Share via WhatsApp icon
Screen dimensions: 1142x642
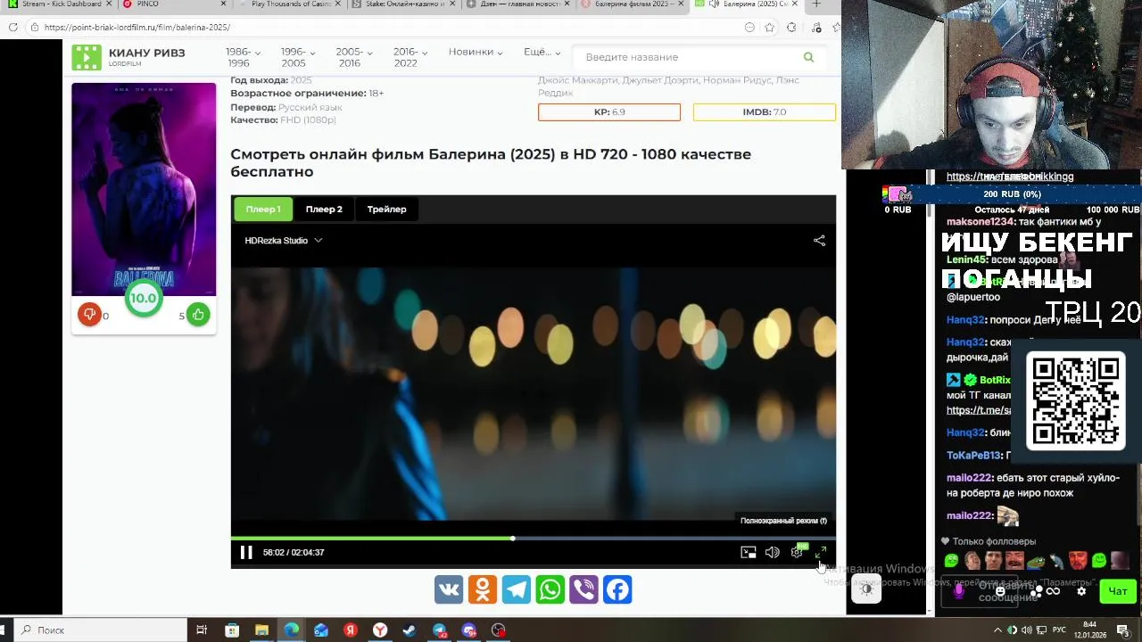point(550,589)
